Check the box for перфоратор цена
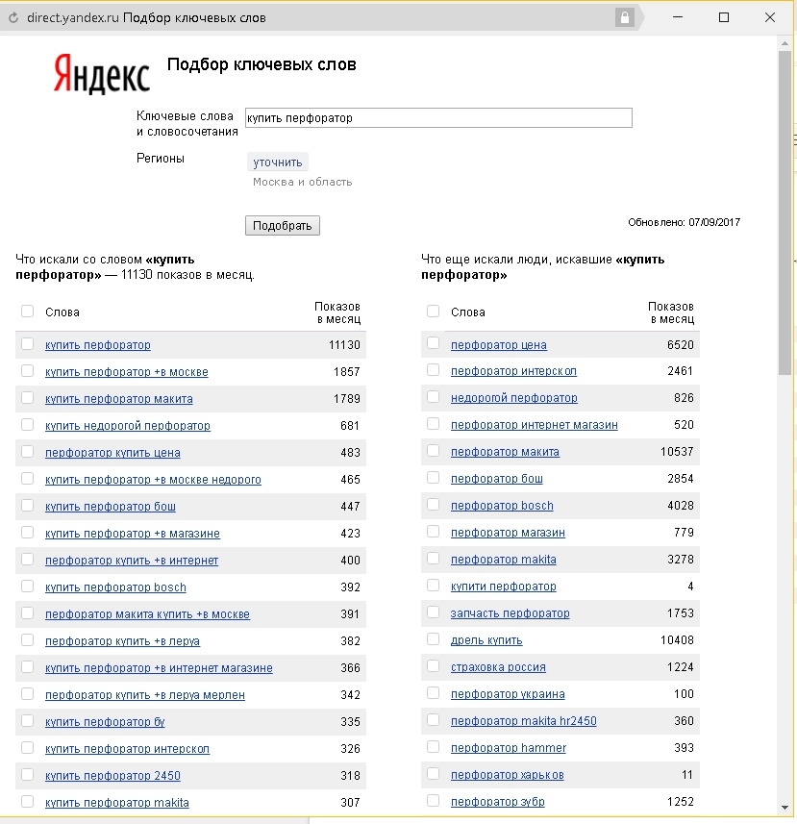 (x=433, y=343)
